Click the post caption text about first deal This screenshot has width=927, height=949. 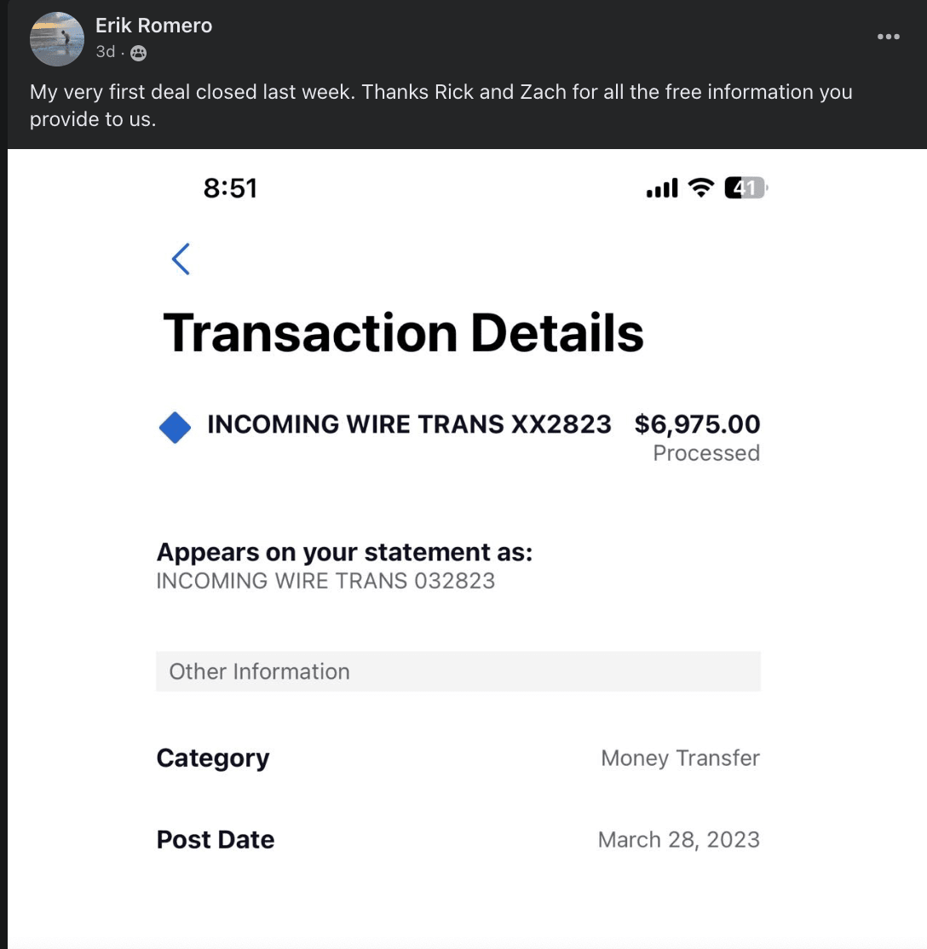coord(440,106)
